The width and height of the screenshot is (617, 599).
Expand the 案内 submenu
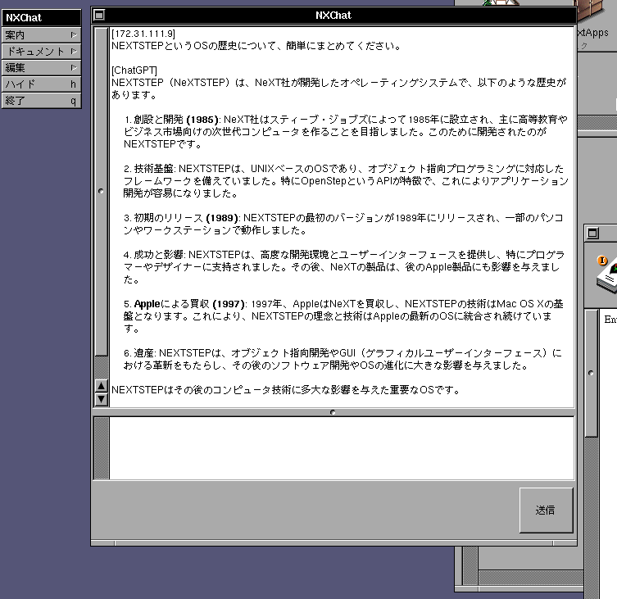pyautogui.click(x=41, y=34)
